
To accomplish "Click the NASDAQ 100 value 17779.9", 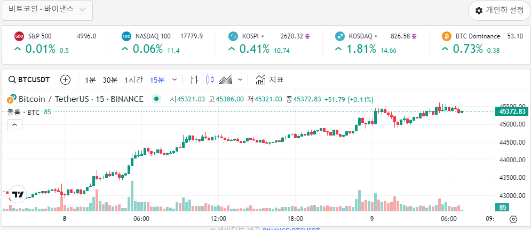I will 192,36.
